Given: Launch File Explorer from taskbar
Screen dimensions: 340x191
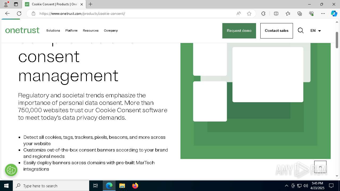Looking at the screenshot, I should 122,186.
